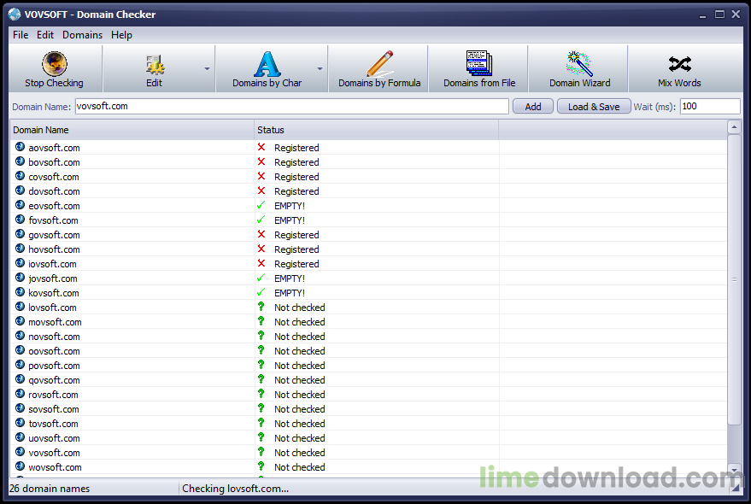
Task: Click the question mark icon for rovsoft.com
Action: point(261,394)
